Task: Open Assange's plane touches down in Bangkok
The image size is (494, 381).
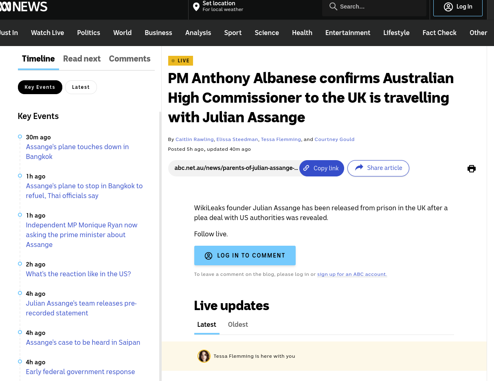Action: pos(77,152)
